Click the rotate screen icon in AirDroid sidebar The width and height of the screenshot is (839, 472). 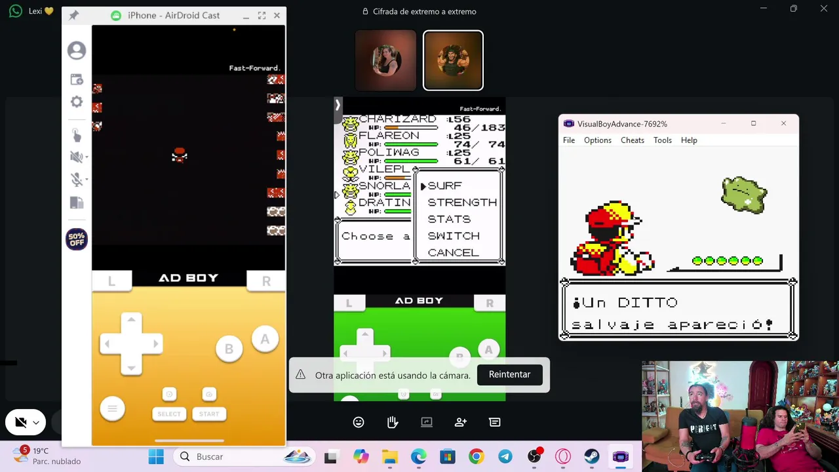coord(77,203)
